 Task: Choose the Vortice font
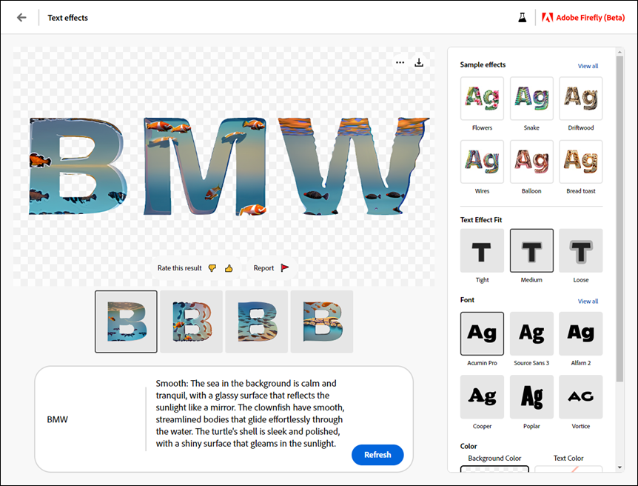tap(580, 397)
